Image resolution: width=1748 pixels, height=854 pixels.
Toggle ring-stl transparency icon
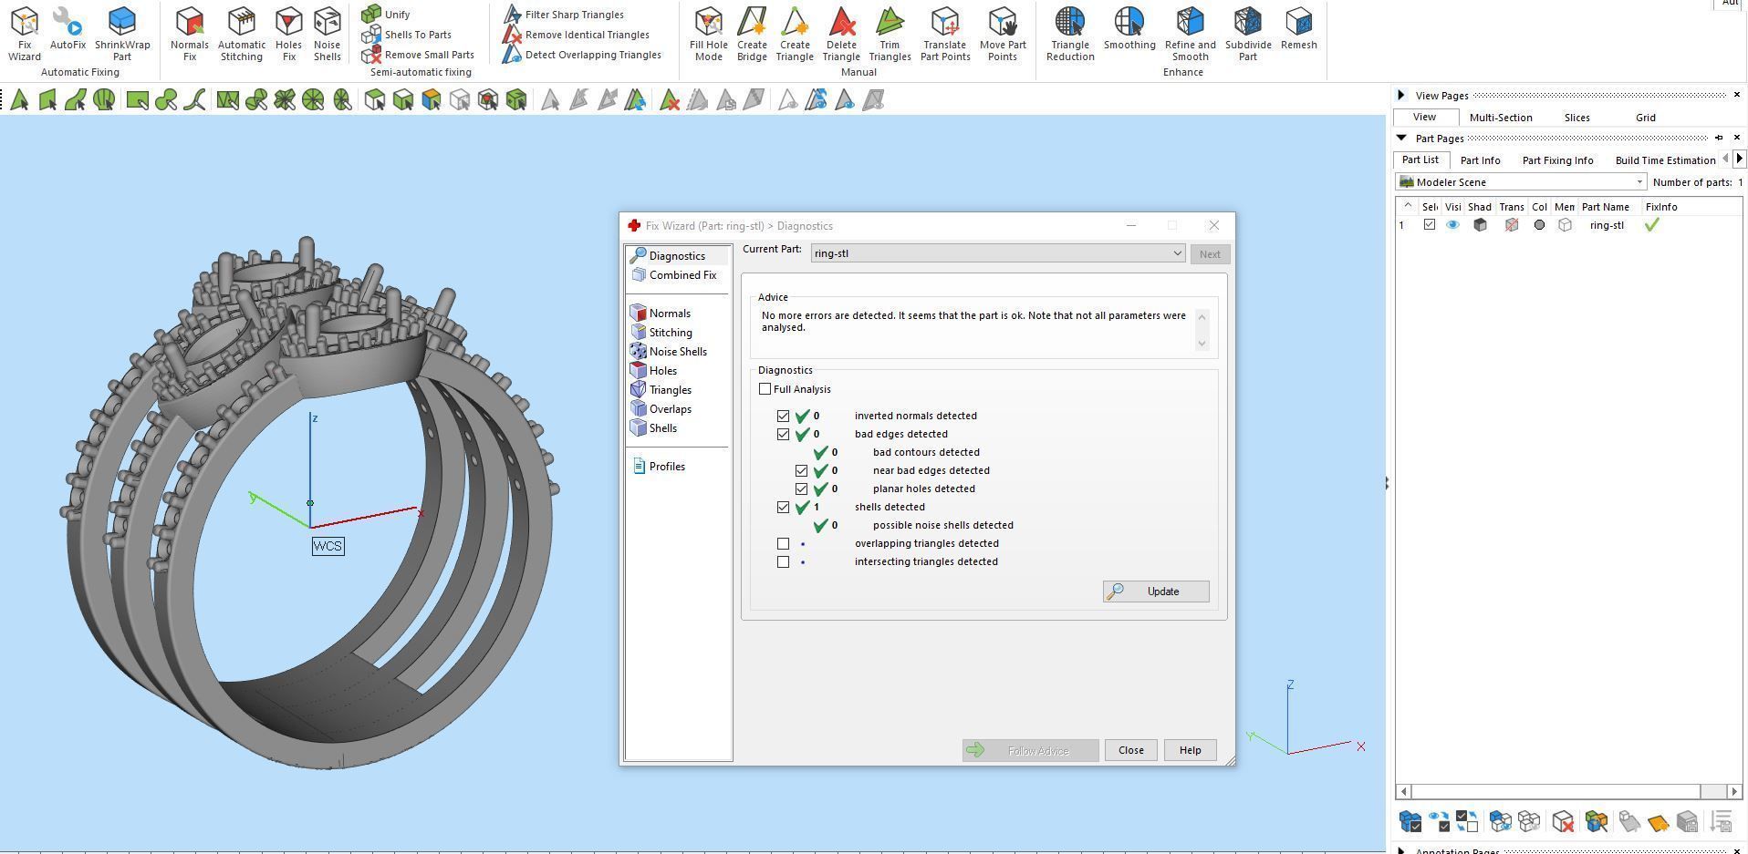click(x=1512, y=225)
